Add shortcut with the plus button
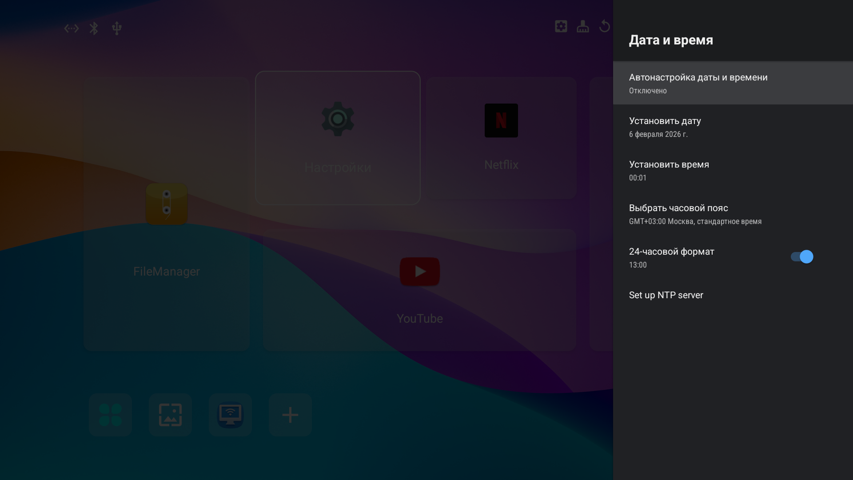 point(290,415)
